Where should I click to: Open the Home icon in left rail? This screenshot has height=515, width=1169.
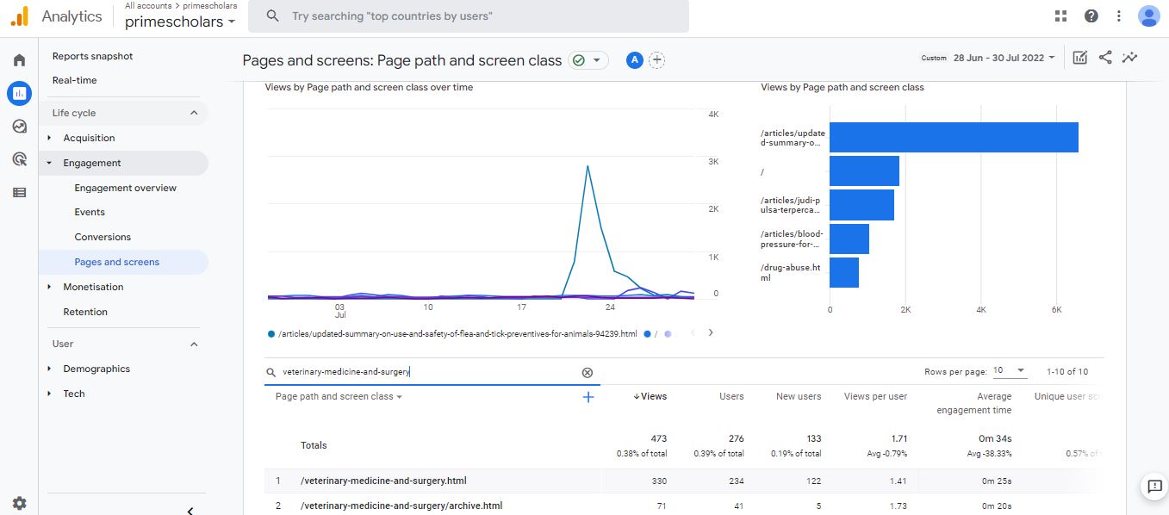pos(19,60)
